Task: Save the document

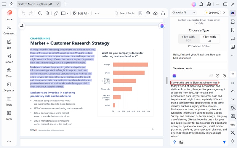Action: [x=140, y=13]
